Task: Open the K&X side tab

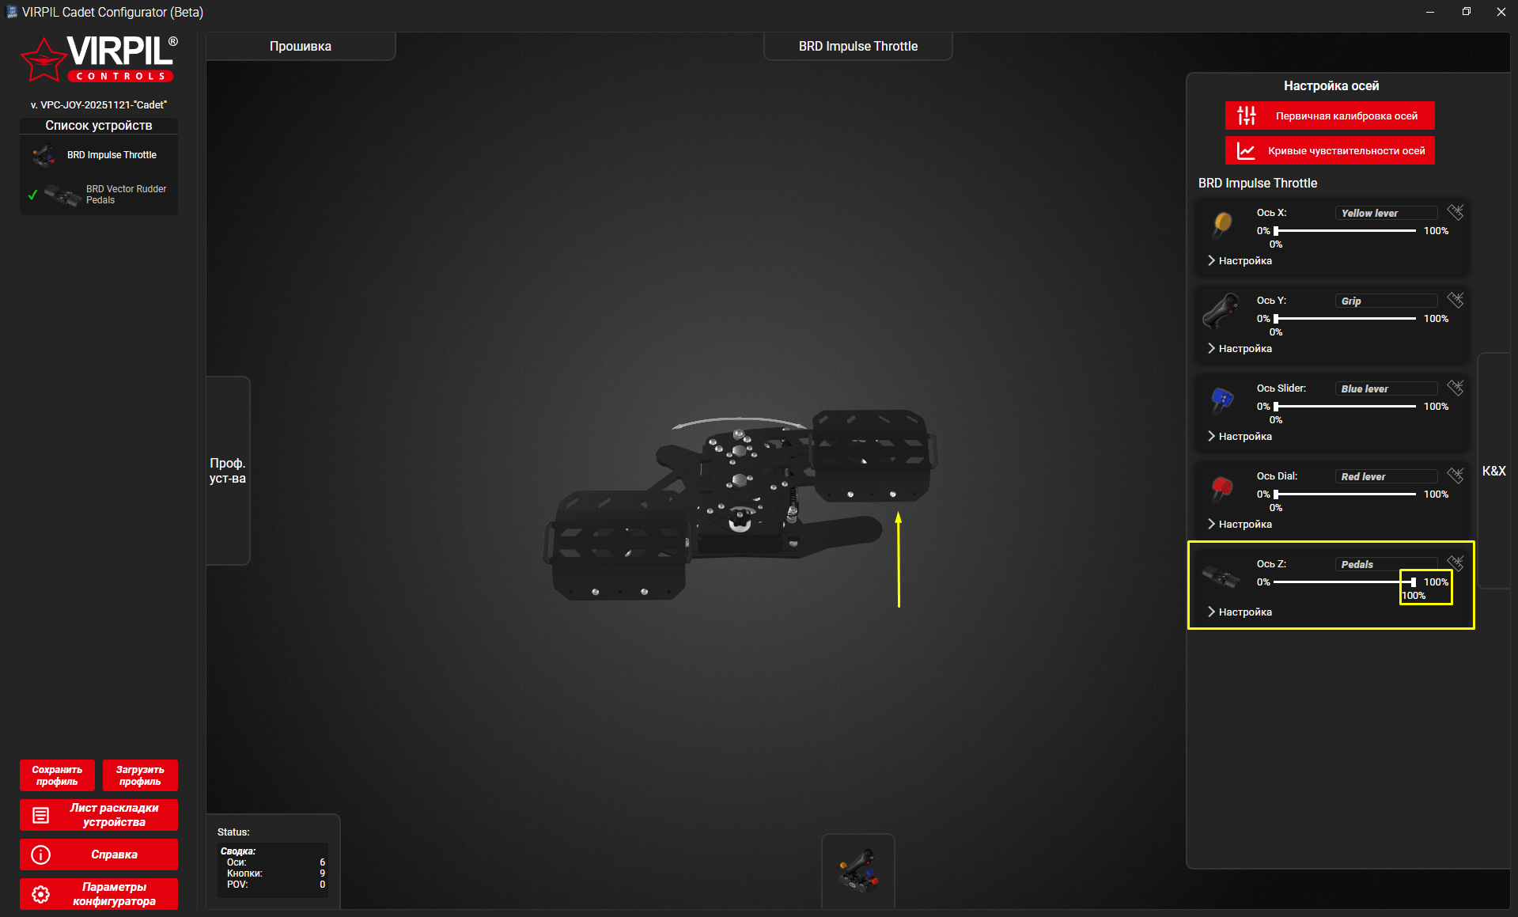Action: 1493,472
